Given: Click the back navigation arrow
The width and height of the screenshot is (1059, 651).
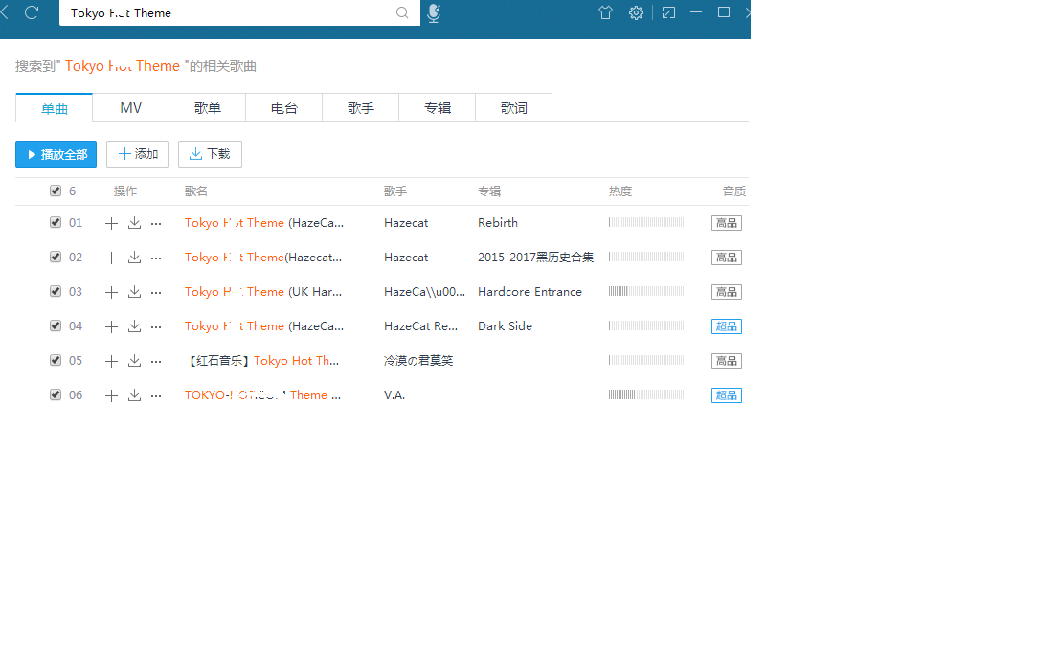Looking at the screenshot, I should (x=5, y=12).
